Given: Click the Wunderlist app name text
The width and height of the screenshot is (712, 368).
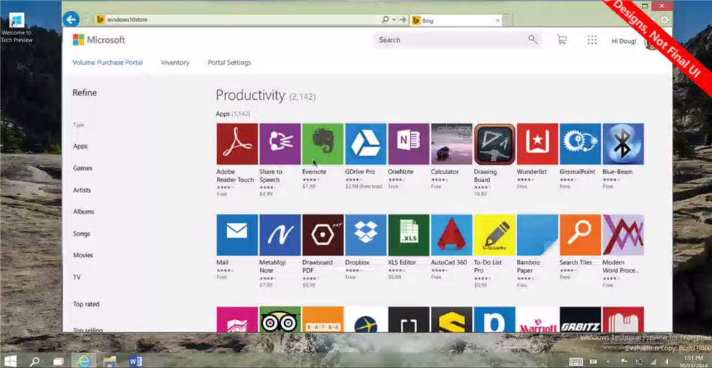Looking at the screenshot, I should point(532,172).
